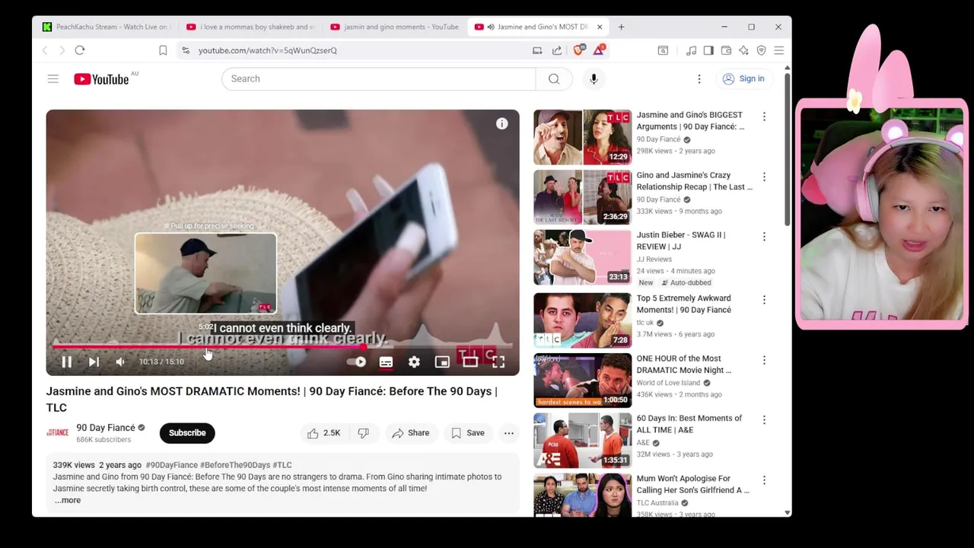Save video to a playlist
974x548 pixels.
pyautogui.click(x=467, y=432)
